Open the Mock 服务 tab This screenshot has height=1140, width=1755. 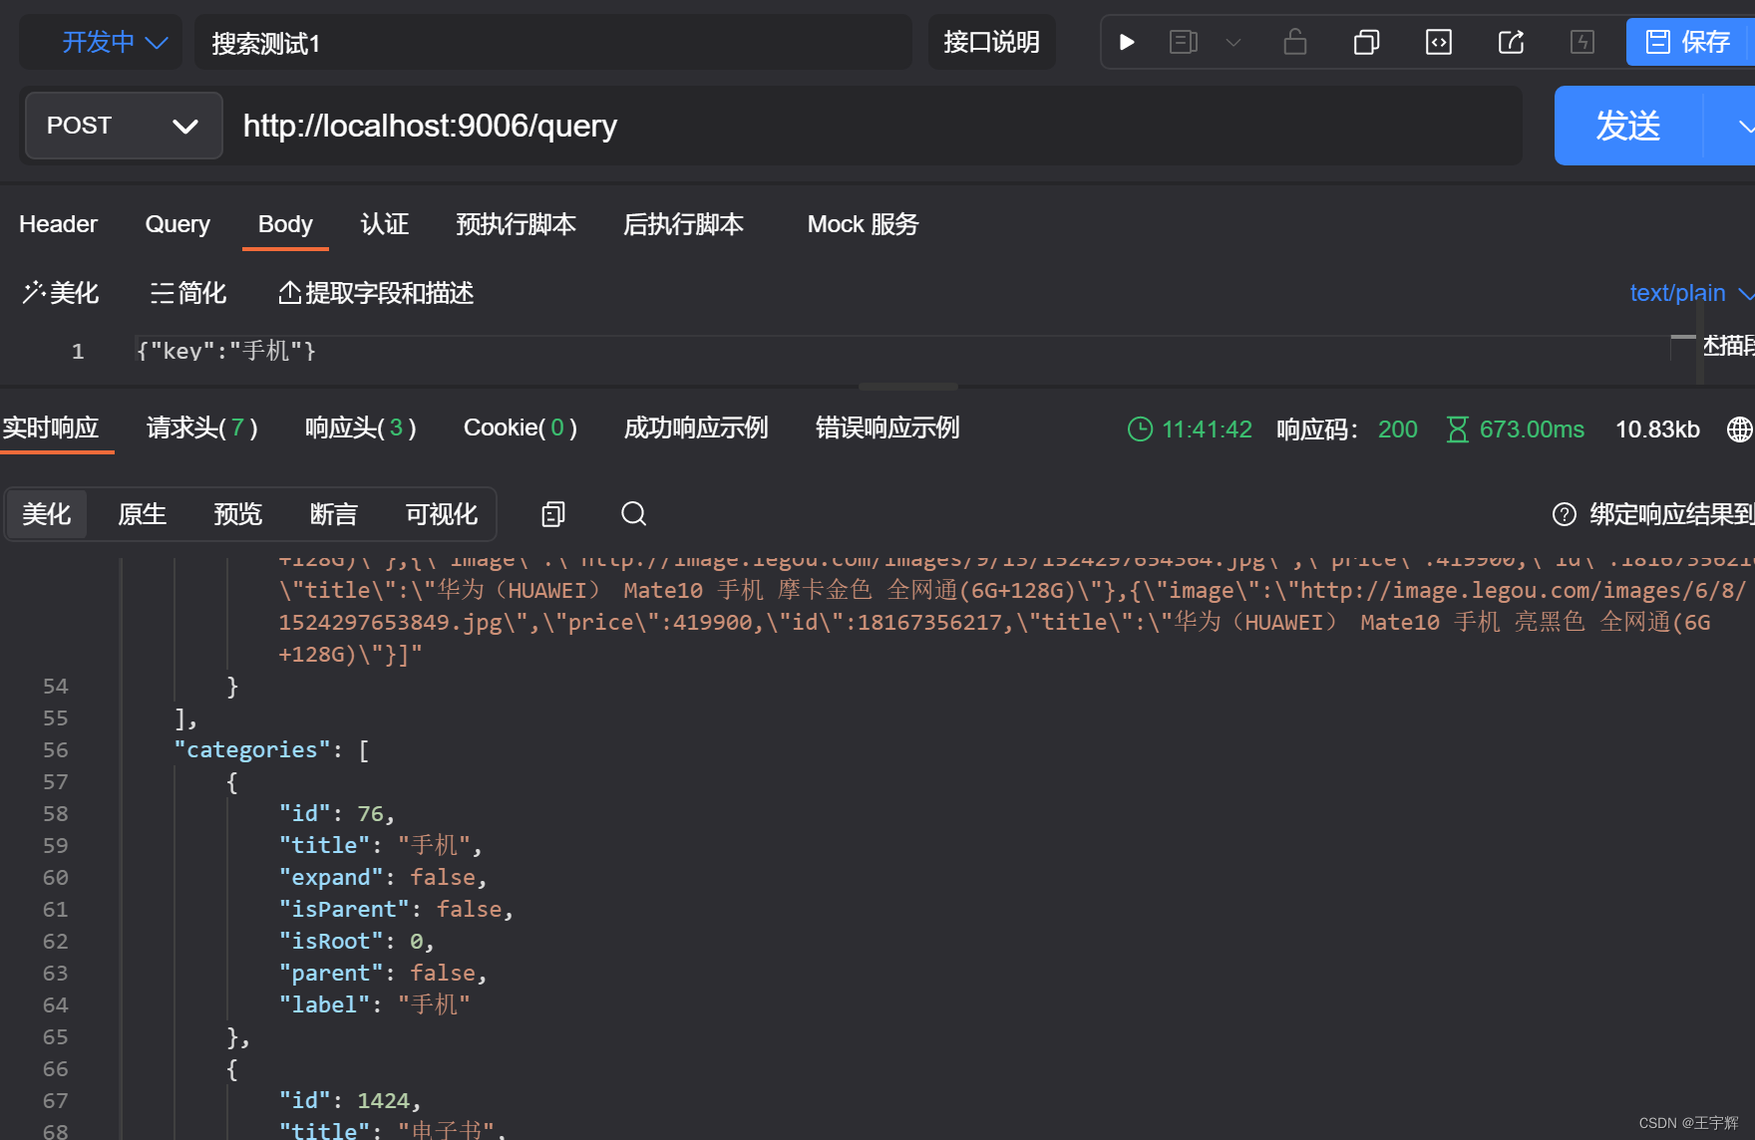click(x=863, y=224)
